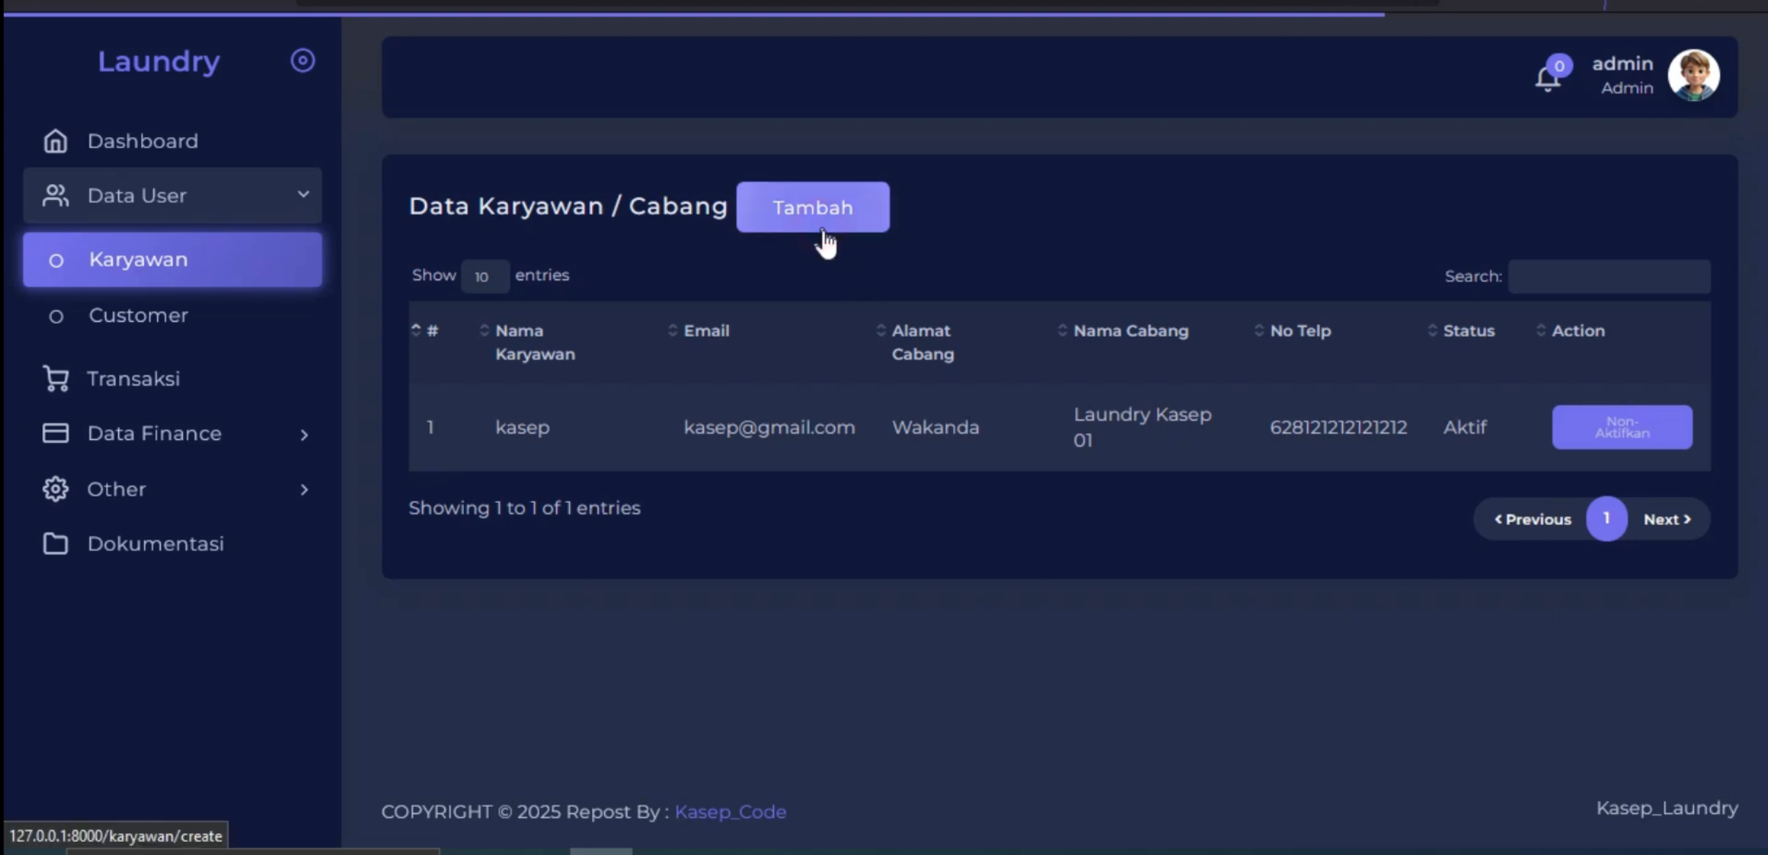1768x855 pixels.
Task: Click the admin username text
Action: click(x=1622, y=64)
